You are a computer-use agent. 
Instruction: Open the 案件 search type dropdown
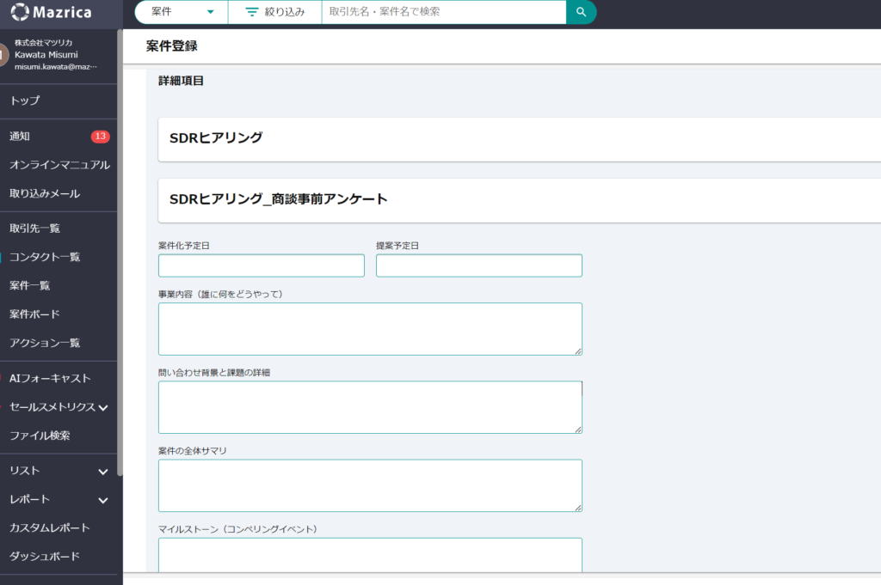coord(182,12)
